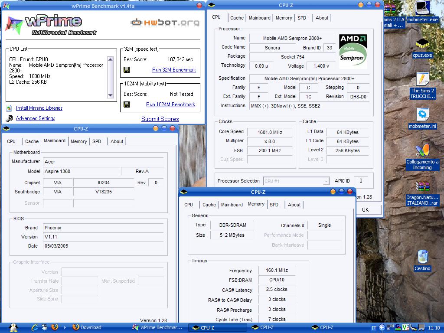
Task: Open the Processor Selection CPU #1 dropdown
Action: [x=296, y=181]
